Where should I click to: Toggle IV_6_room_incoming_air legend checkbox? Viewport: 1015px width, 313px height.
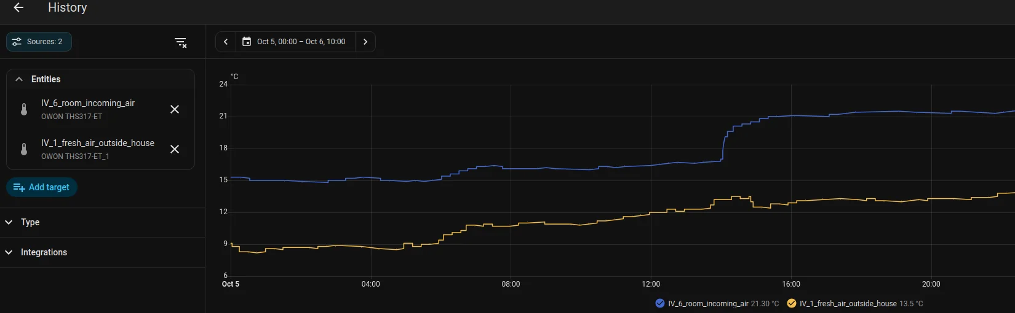click(x=660, y=303)
